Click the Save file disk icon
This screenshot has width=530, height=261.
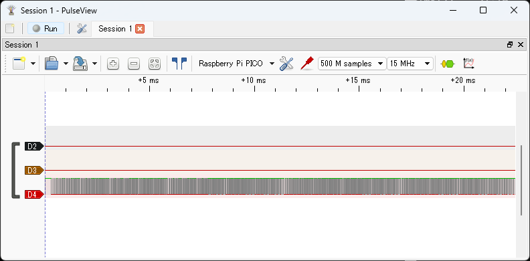[80, 63]
